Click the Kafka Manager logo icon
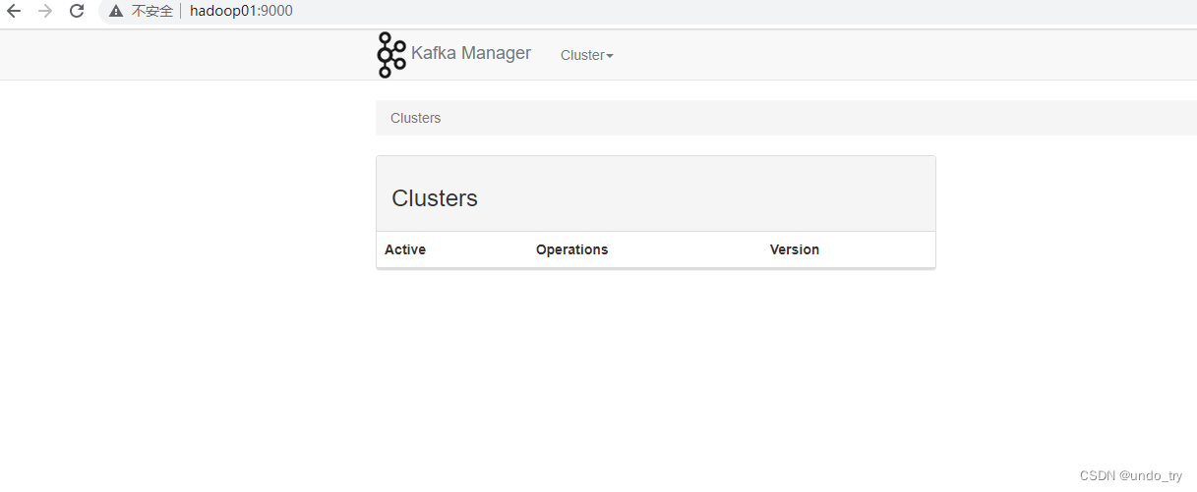1197x492 pixels. click(x=391, y=55)
